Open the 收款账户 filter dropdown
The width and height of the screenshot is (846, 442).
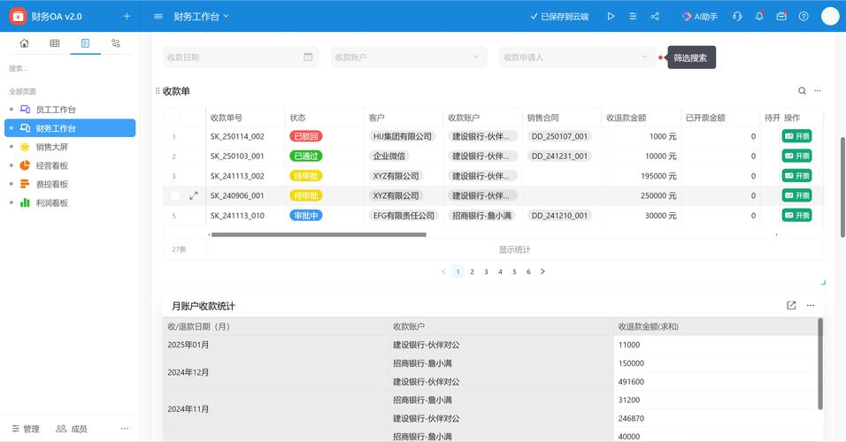409,57
